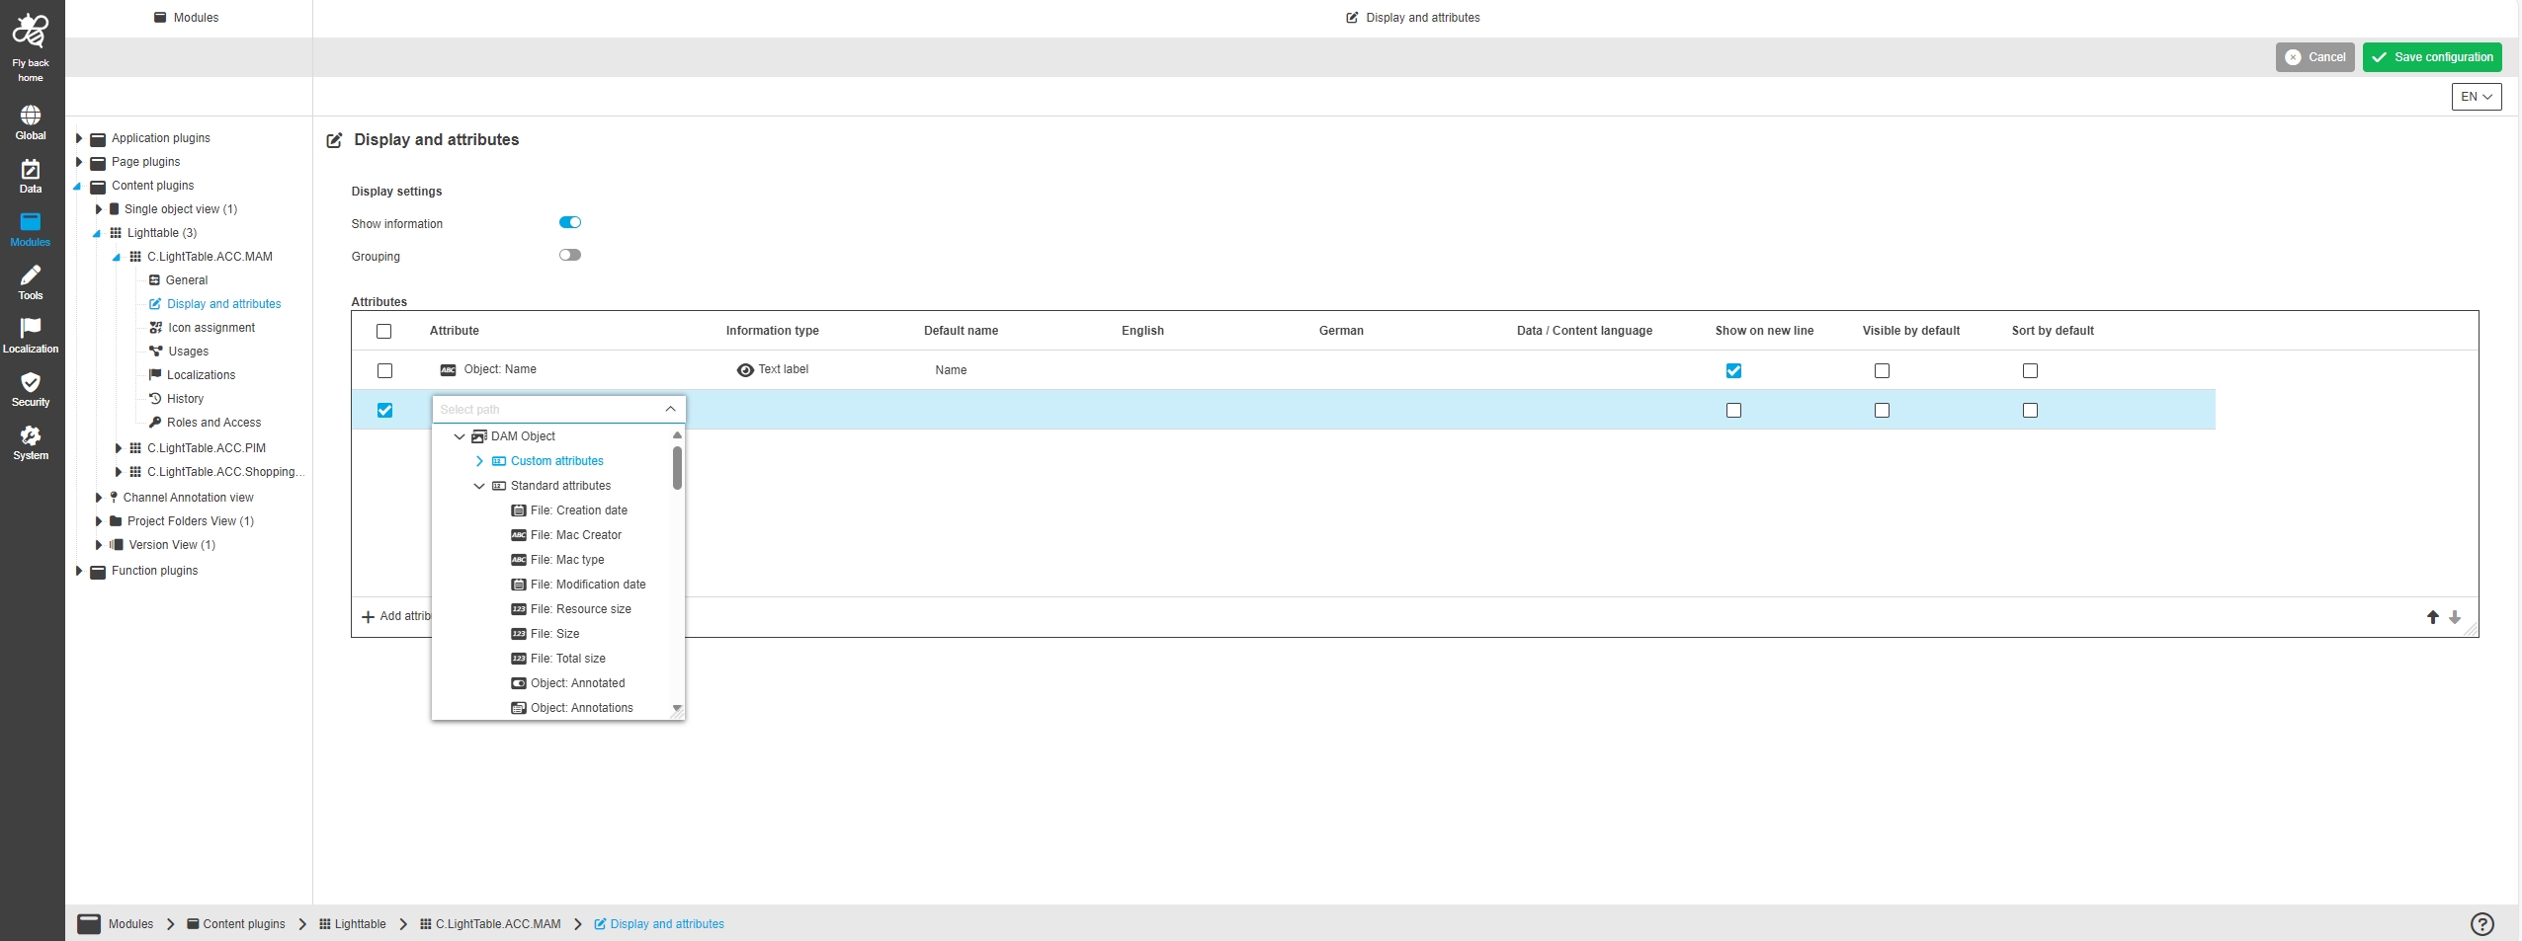Expand the Application plugins tree node
The height and width of the screenshot is (941, 2522).
click(x=79, y=138)
